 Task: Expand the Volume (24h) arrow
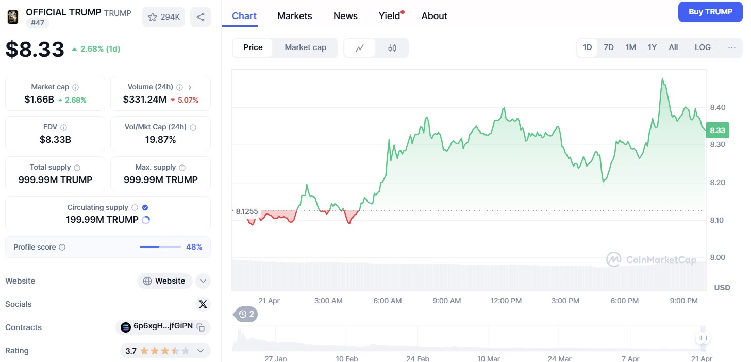[x=190, y=87]
